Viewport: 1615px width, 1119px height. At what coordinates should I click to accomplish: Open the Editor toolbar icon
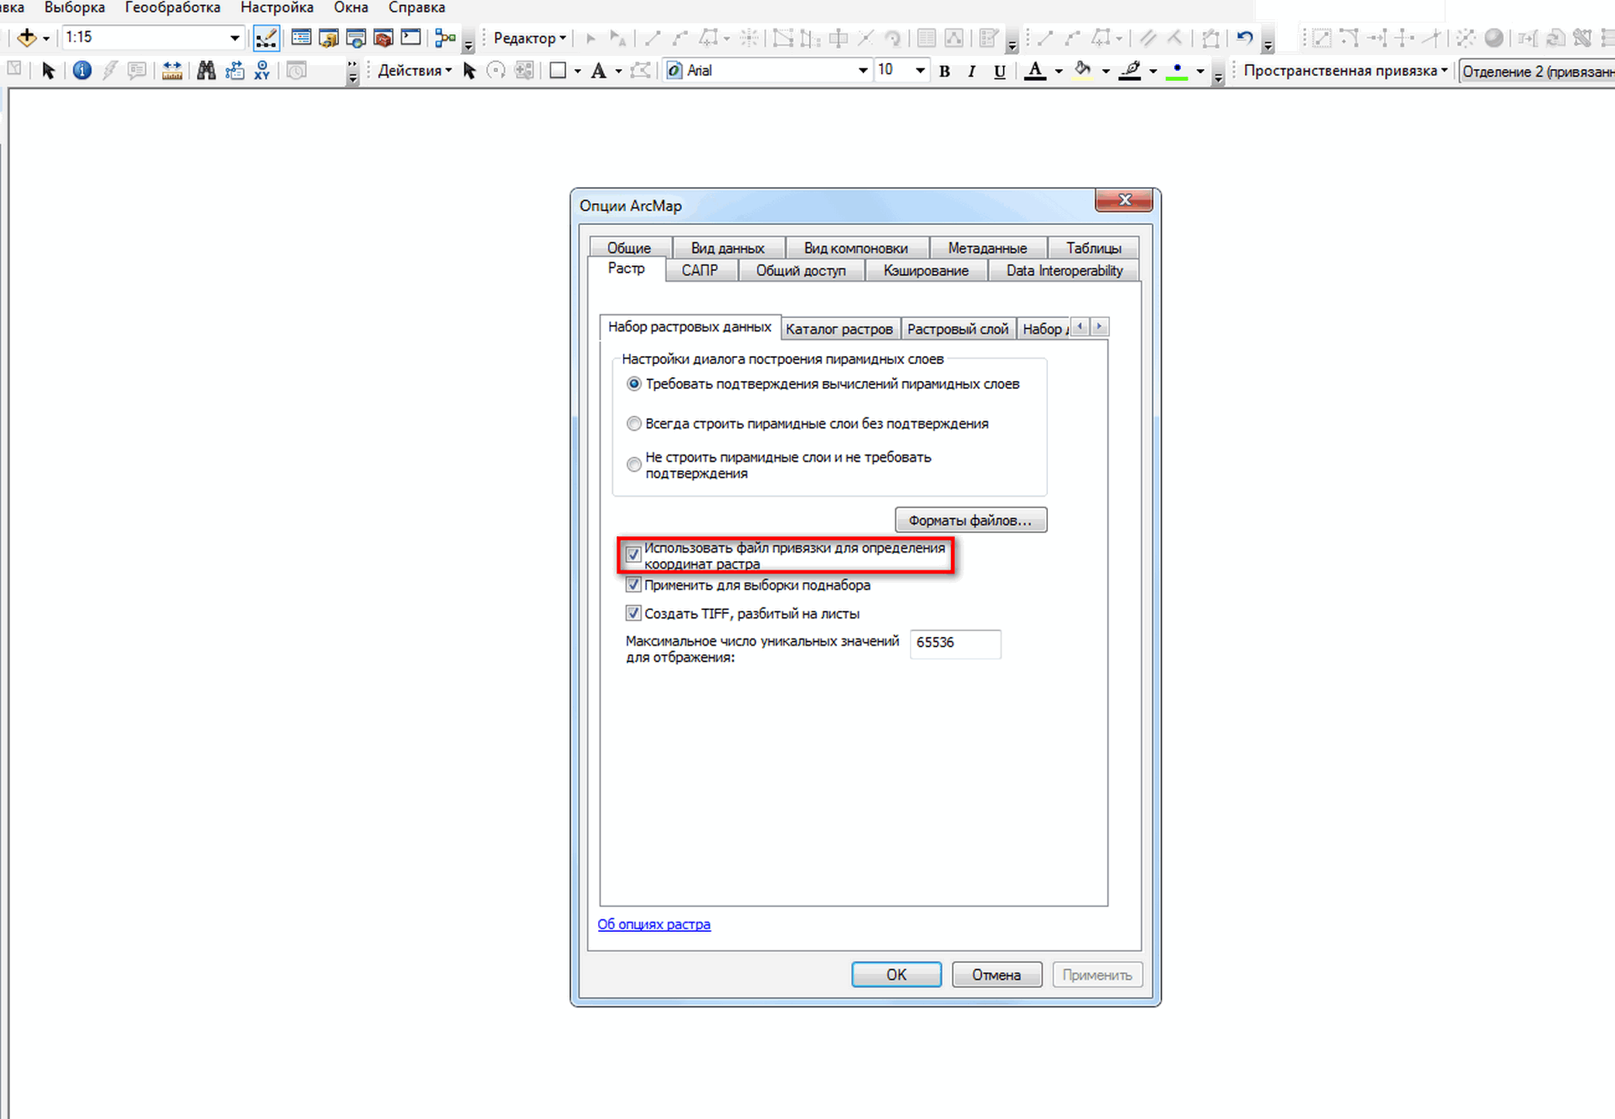click(x=266, y=37)
